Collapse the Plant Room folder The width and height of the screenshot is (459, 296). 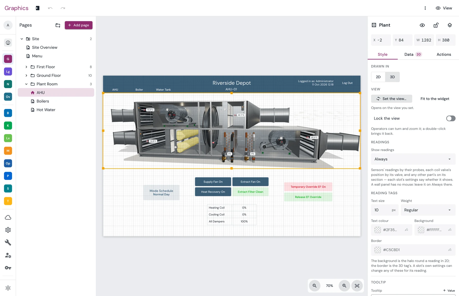(26, 84)
